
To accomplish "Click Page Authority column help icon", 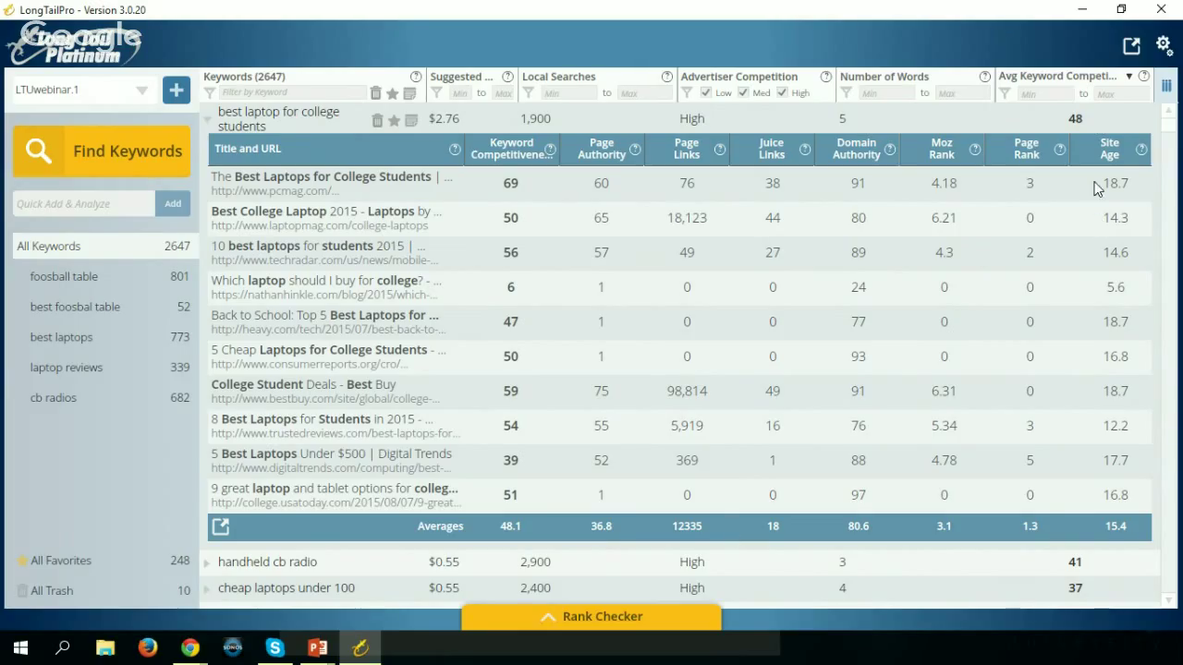I will 635,149.
